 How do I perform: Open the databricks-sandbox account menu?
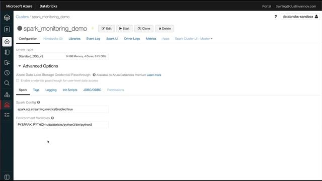[300, 17]
